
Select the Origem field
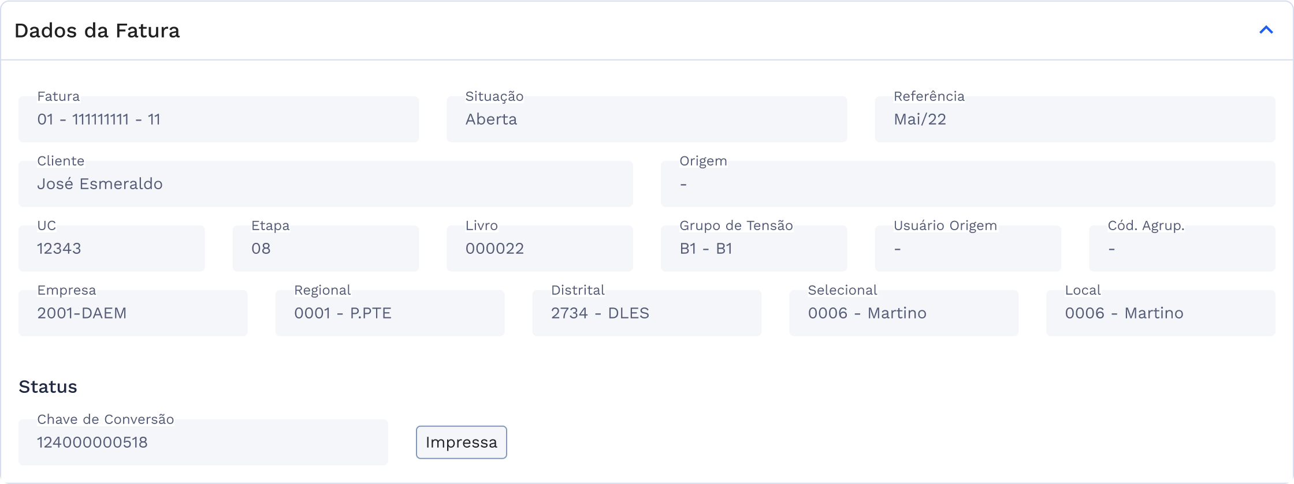[968, 184]
